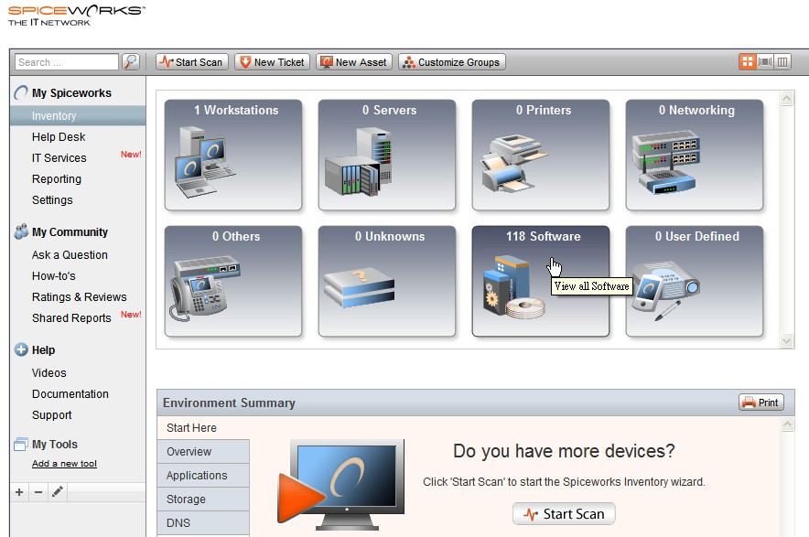
Task: Switch inventory to carousel view layout
Action: [x=766, y=60]
